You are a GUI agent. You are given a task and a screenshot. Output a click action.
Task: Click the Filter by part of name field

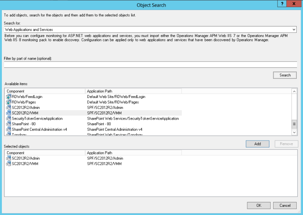coord(150,65)
